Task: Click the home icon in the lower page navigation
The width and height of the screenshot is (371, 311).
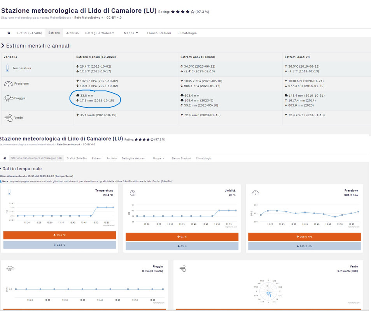Action: point(5,158)
